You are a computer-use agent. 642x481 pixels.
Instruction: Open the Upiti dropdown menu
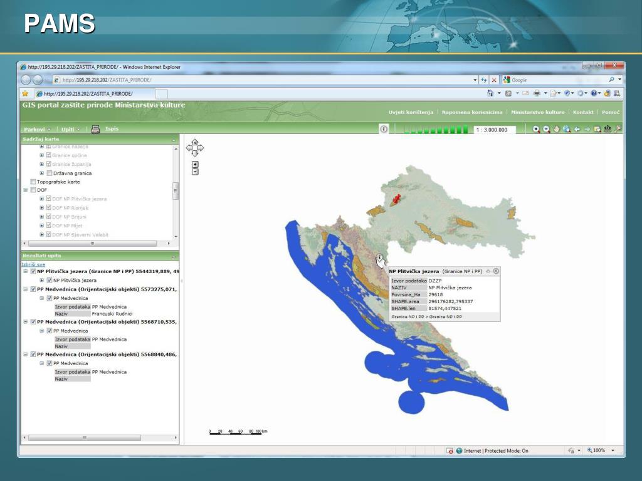click(x=71, y=129)
